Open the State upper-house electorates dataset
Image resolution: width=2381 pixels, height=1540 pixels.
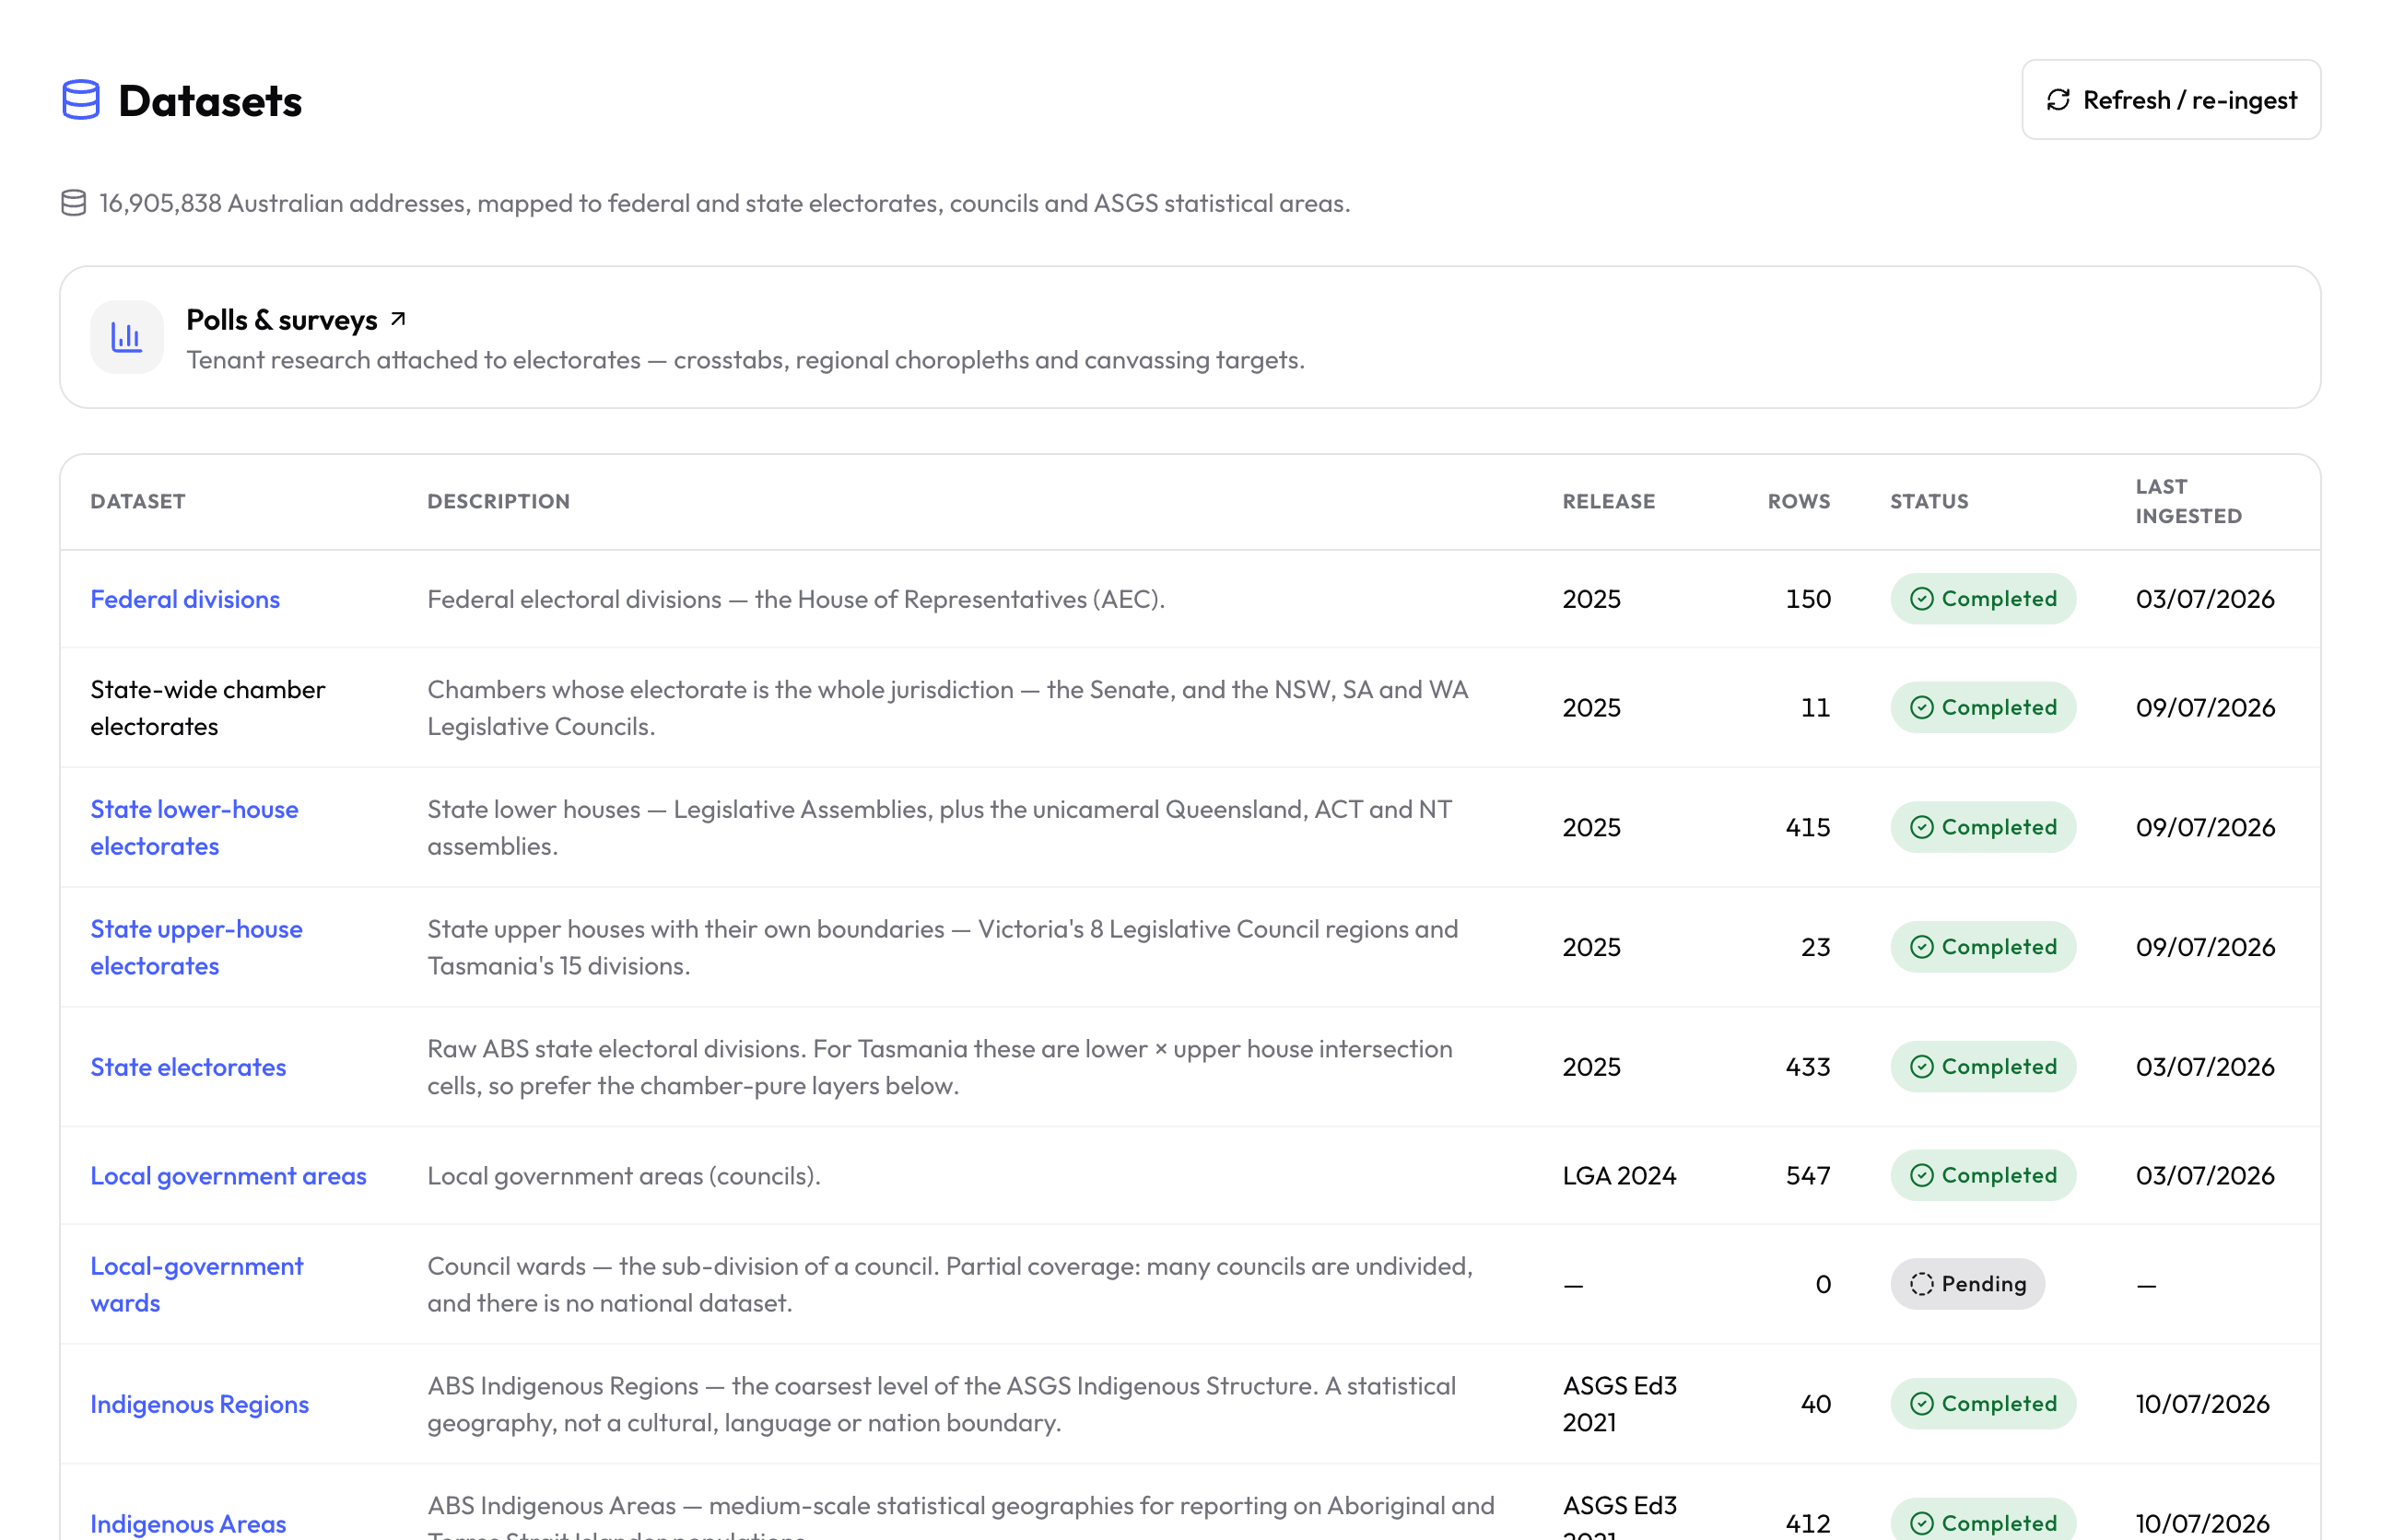tap(196, 947)
